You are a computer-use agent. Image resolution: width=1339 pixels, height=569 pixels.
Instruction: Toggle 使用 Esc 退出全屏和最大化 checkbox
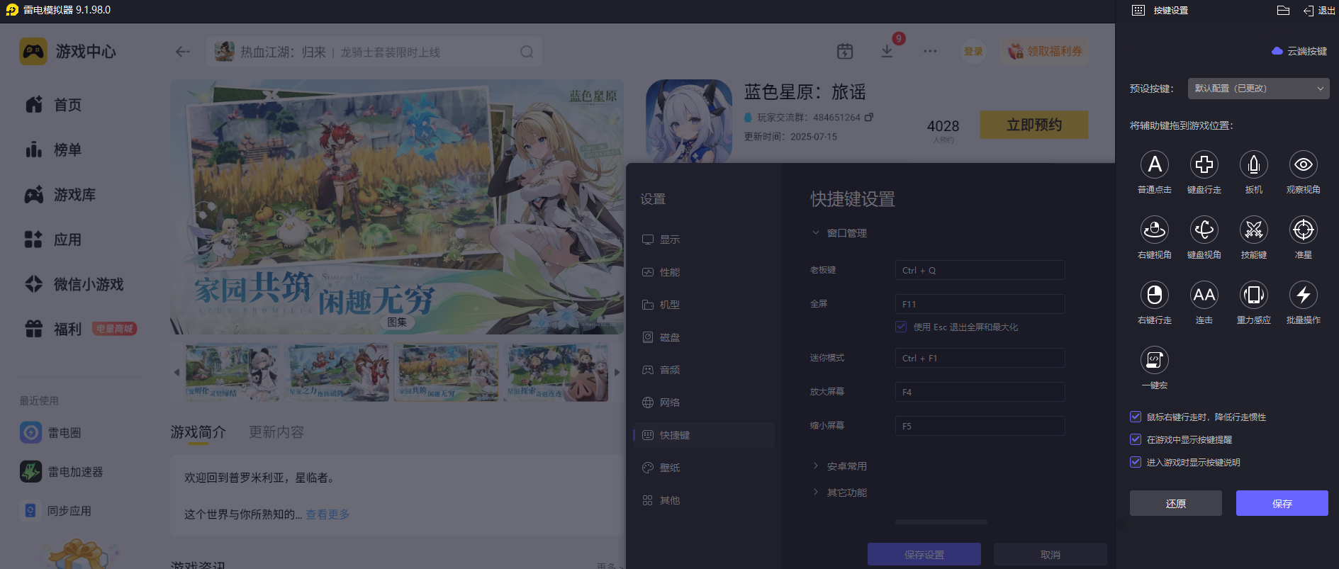(x=901, y=327)
